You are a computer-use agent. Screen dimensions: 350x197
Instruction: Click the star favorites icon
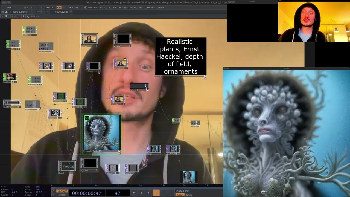(x=23, y=16)
